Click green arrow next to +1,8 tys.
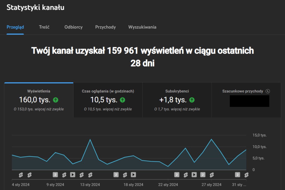The width and height of the screenshot is (285, 190). [192, 100]
